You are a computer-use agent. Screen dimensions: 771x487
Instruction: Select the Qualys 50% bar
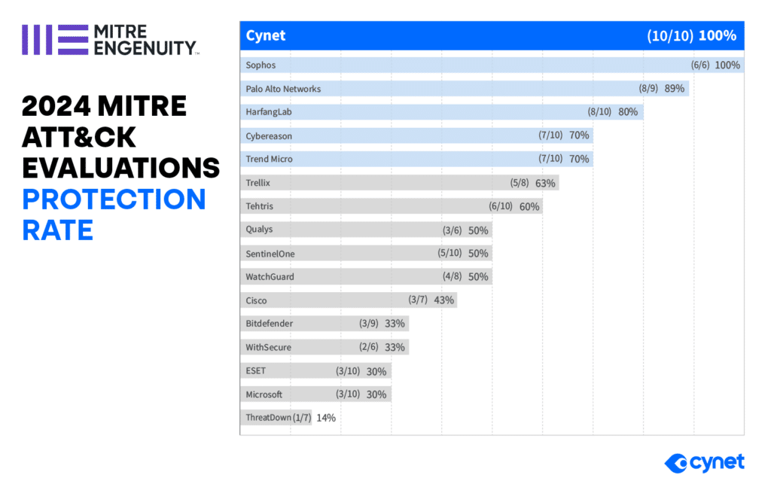[366, 230]
